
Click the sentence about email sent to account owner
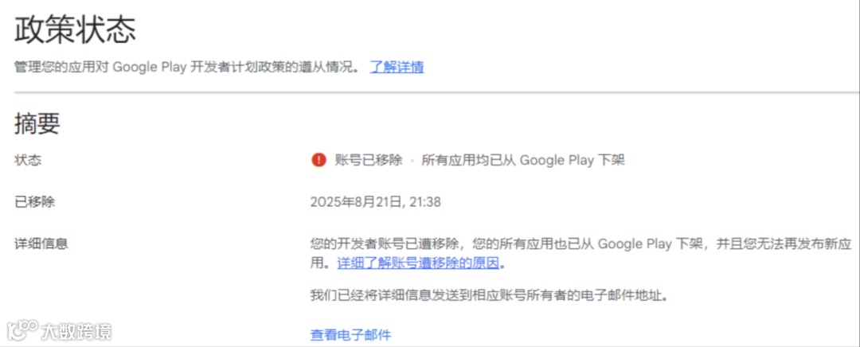pos(491,296)
